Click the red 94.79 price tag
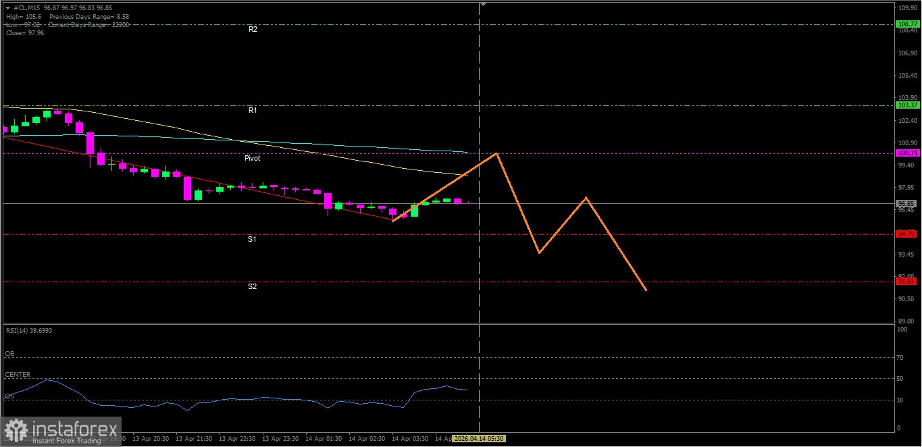 pos(906,234)
